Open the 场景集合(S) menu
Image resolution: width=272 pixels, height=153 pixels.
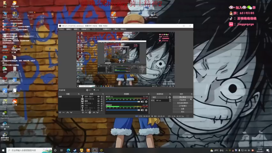point(107,29)
